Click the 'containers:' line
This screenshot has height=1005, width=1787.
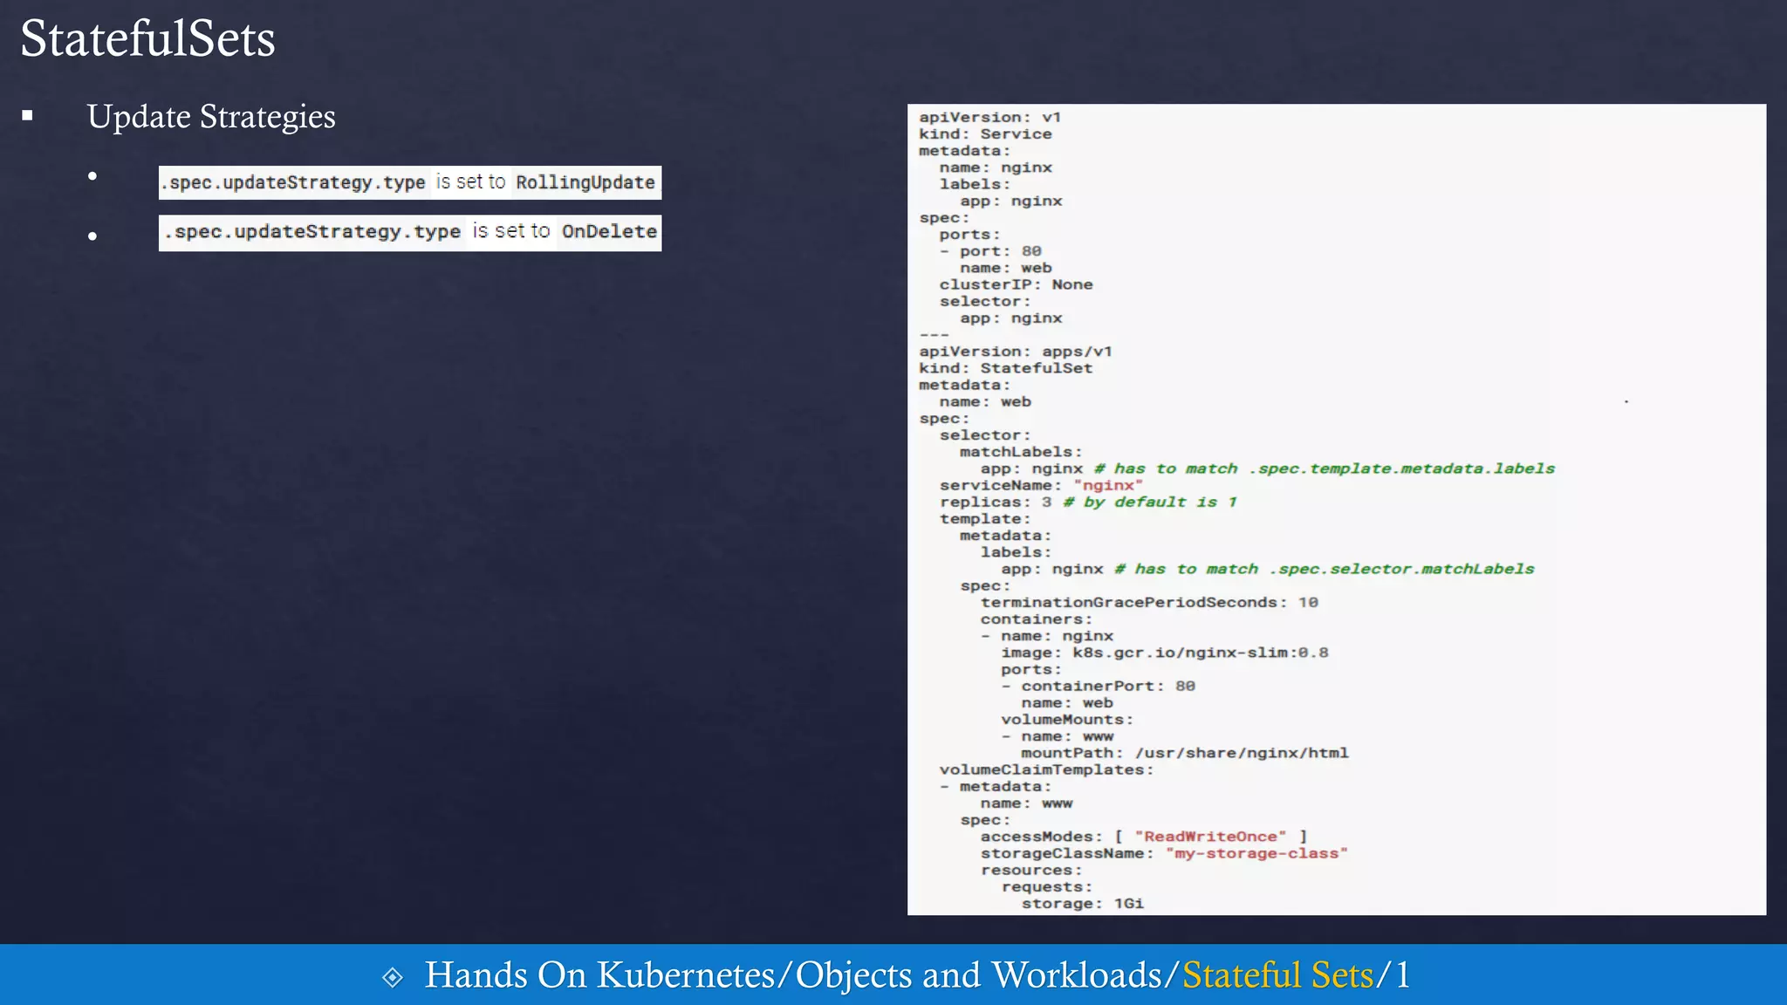[1037, 619]
